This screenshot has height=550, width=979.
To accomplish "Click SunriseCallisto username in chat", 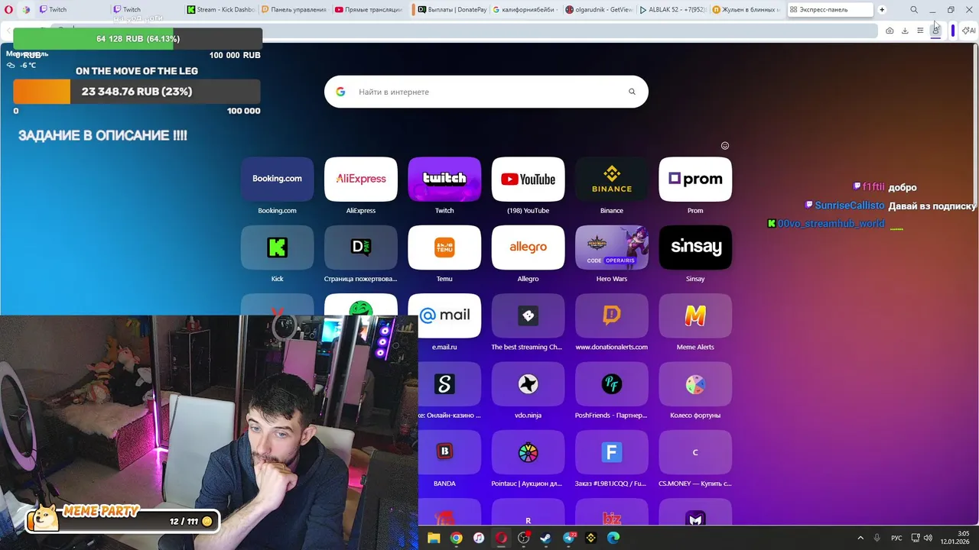I will 849,205.
